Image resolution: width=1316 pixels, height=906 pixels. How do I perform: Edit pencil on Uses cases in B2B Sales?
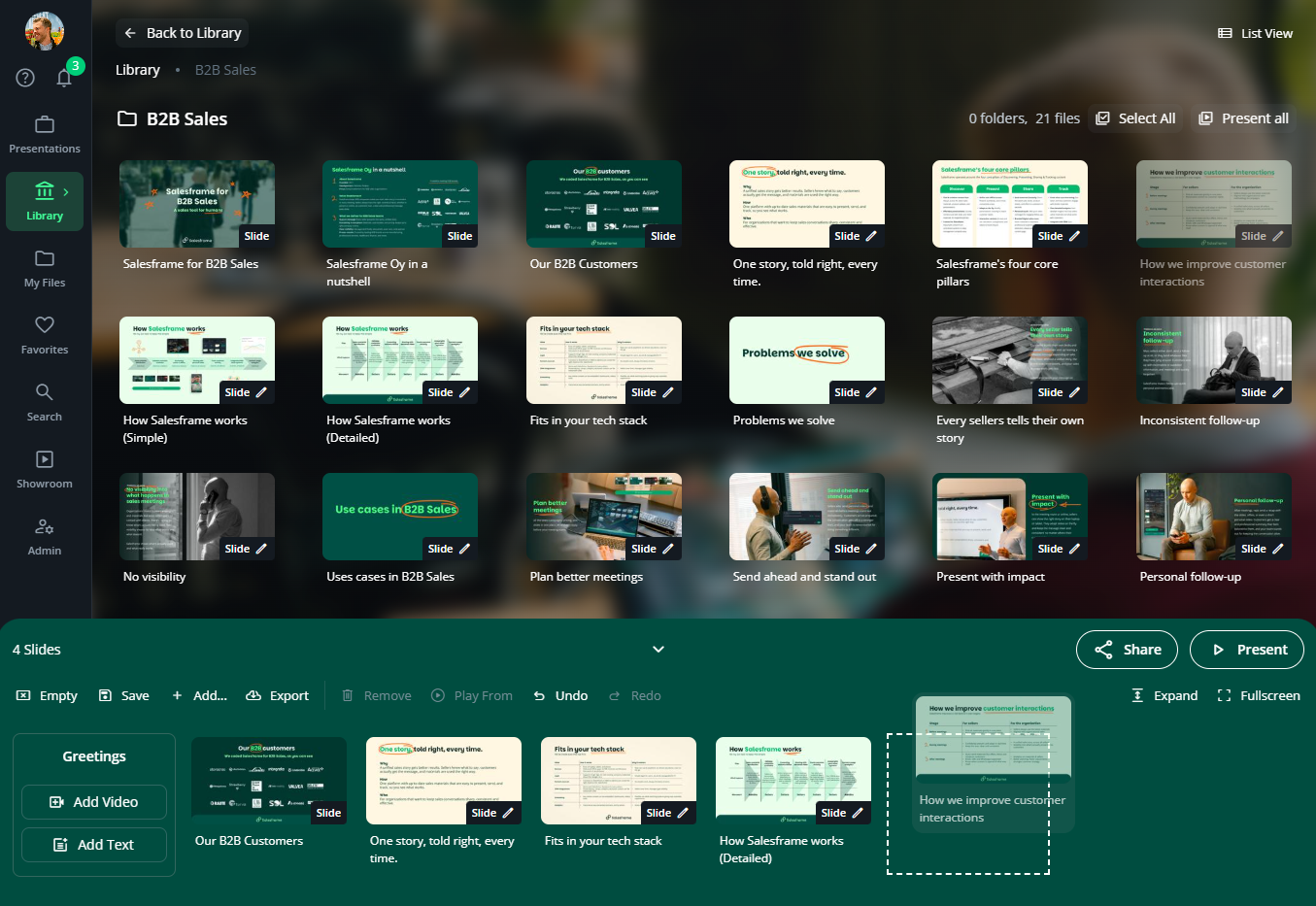[464, 549]
